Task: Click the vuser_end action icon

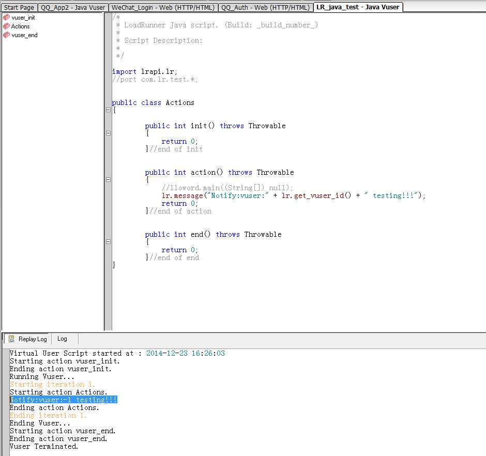Action: click(6, 35)
